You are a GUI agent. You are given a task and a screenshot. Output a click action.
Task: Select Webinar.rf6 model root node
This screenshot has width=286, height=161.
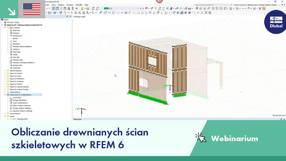(24, 25)
